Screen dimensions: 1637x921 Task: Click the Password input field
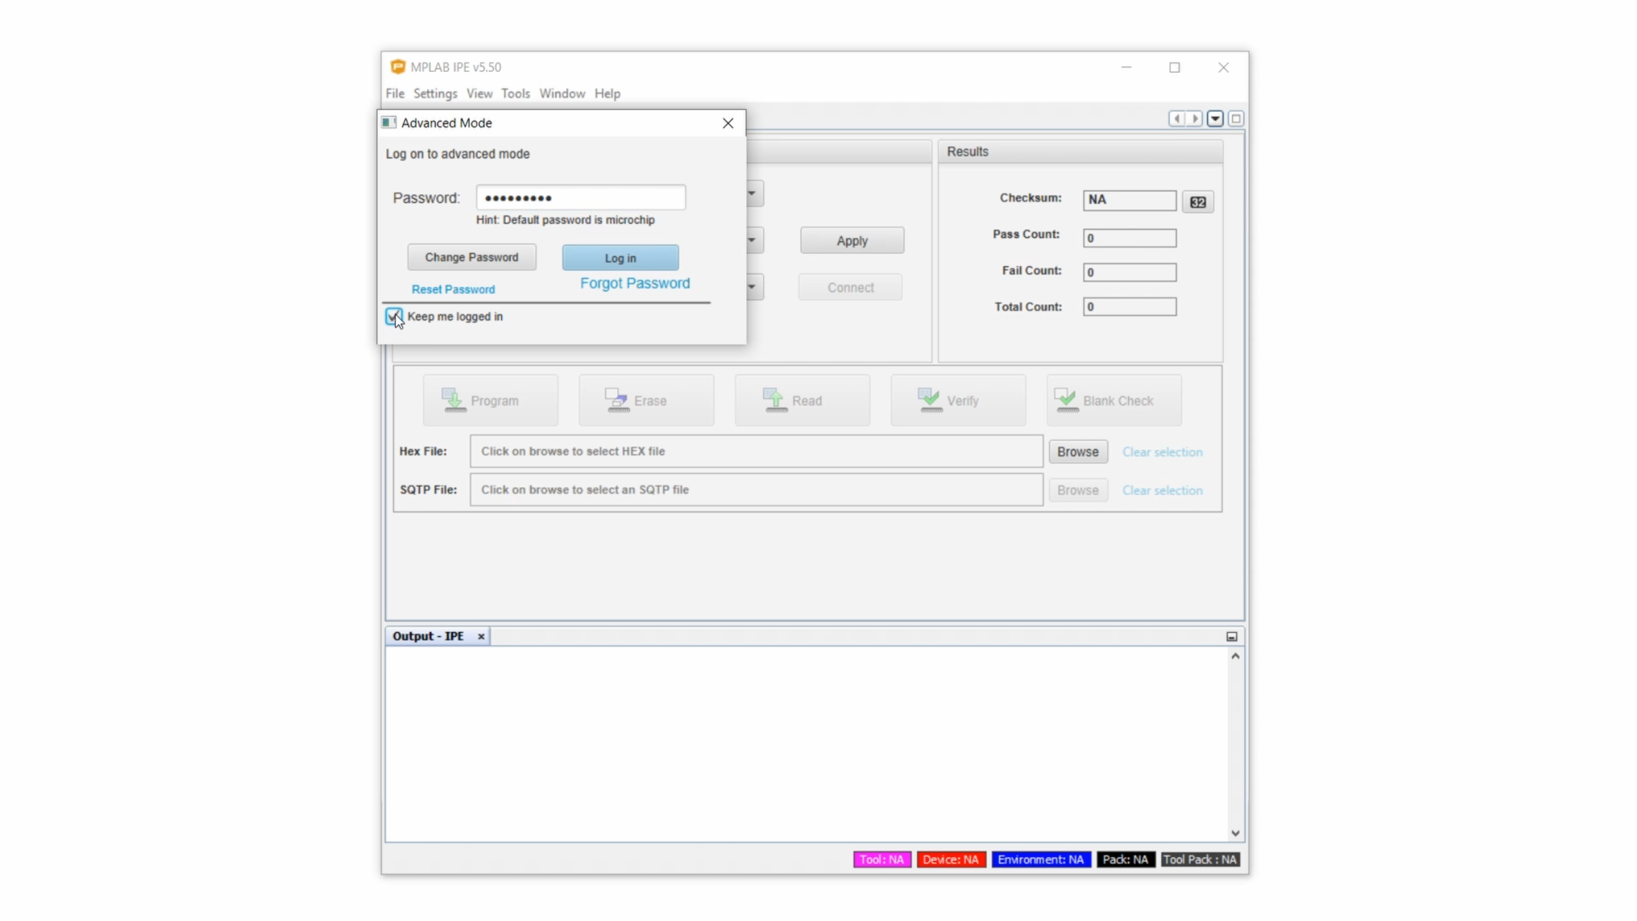(x=580, y=198)
